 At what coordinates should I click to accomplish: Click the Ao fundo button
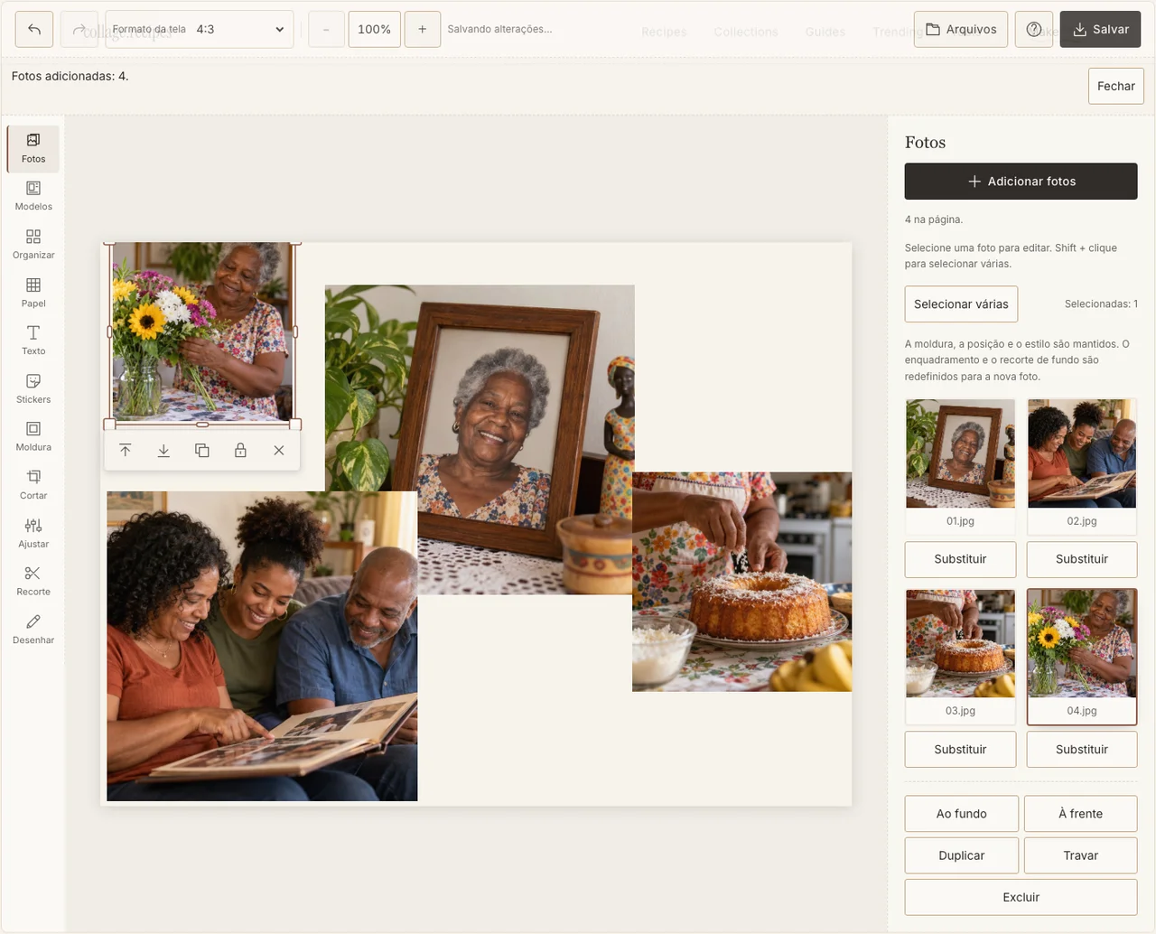pos(962,814)
